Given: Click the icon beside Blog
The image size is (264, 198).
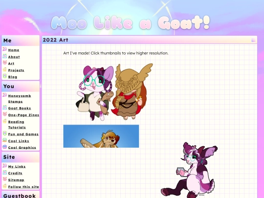Looking at the screenshot, I should coord(5,76).
